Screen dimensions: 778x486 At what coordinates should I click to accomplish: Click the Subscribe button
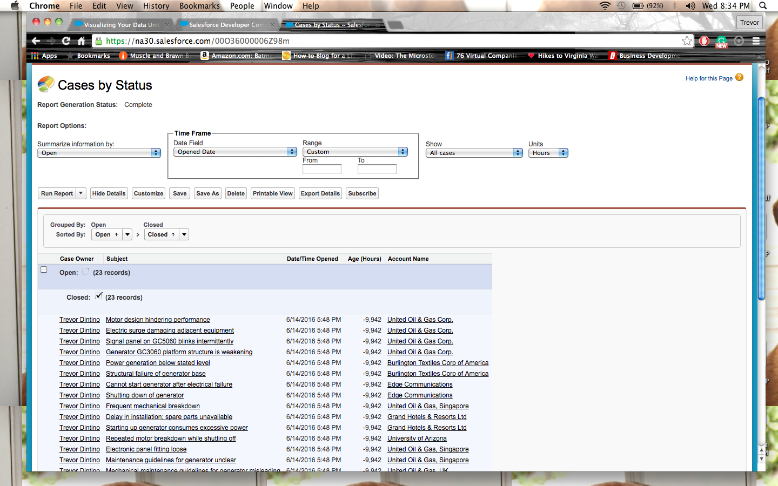tap(362, 193)
